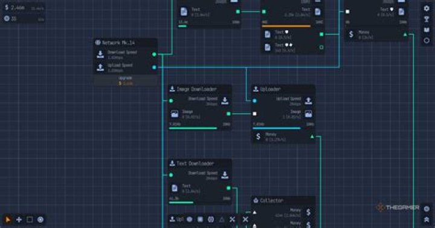Click the Network Download Speed output connector
This screenshot has height=228, width=435.
pyautogui.click(x=154, y=54)
